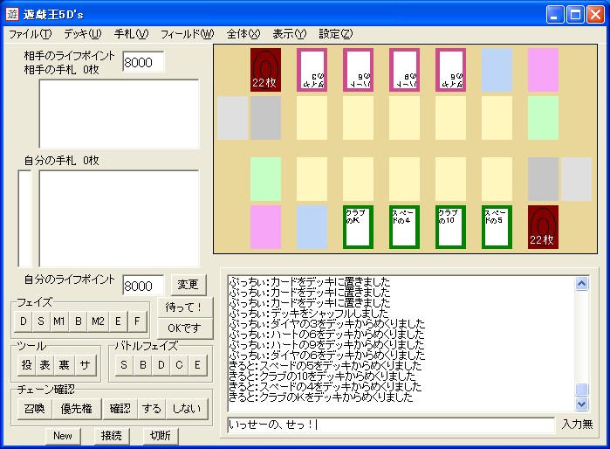Click your own 22枚 deck card
The height and width of the screenshot is (449, 610).
(x=543, y=227)
